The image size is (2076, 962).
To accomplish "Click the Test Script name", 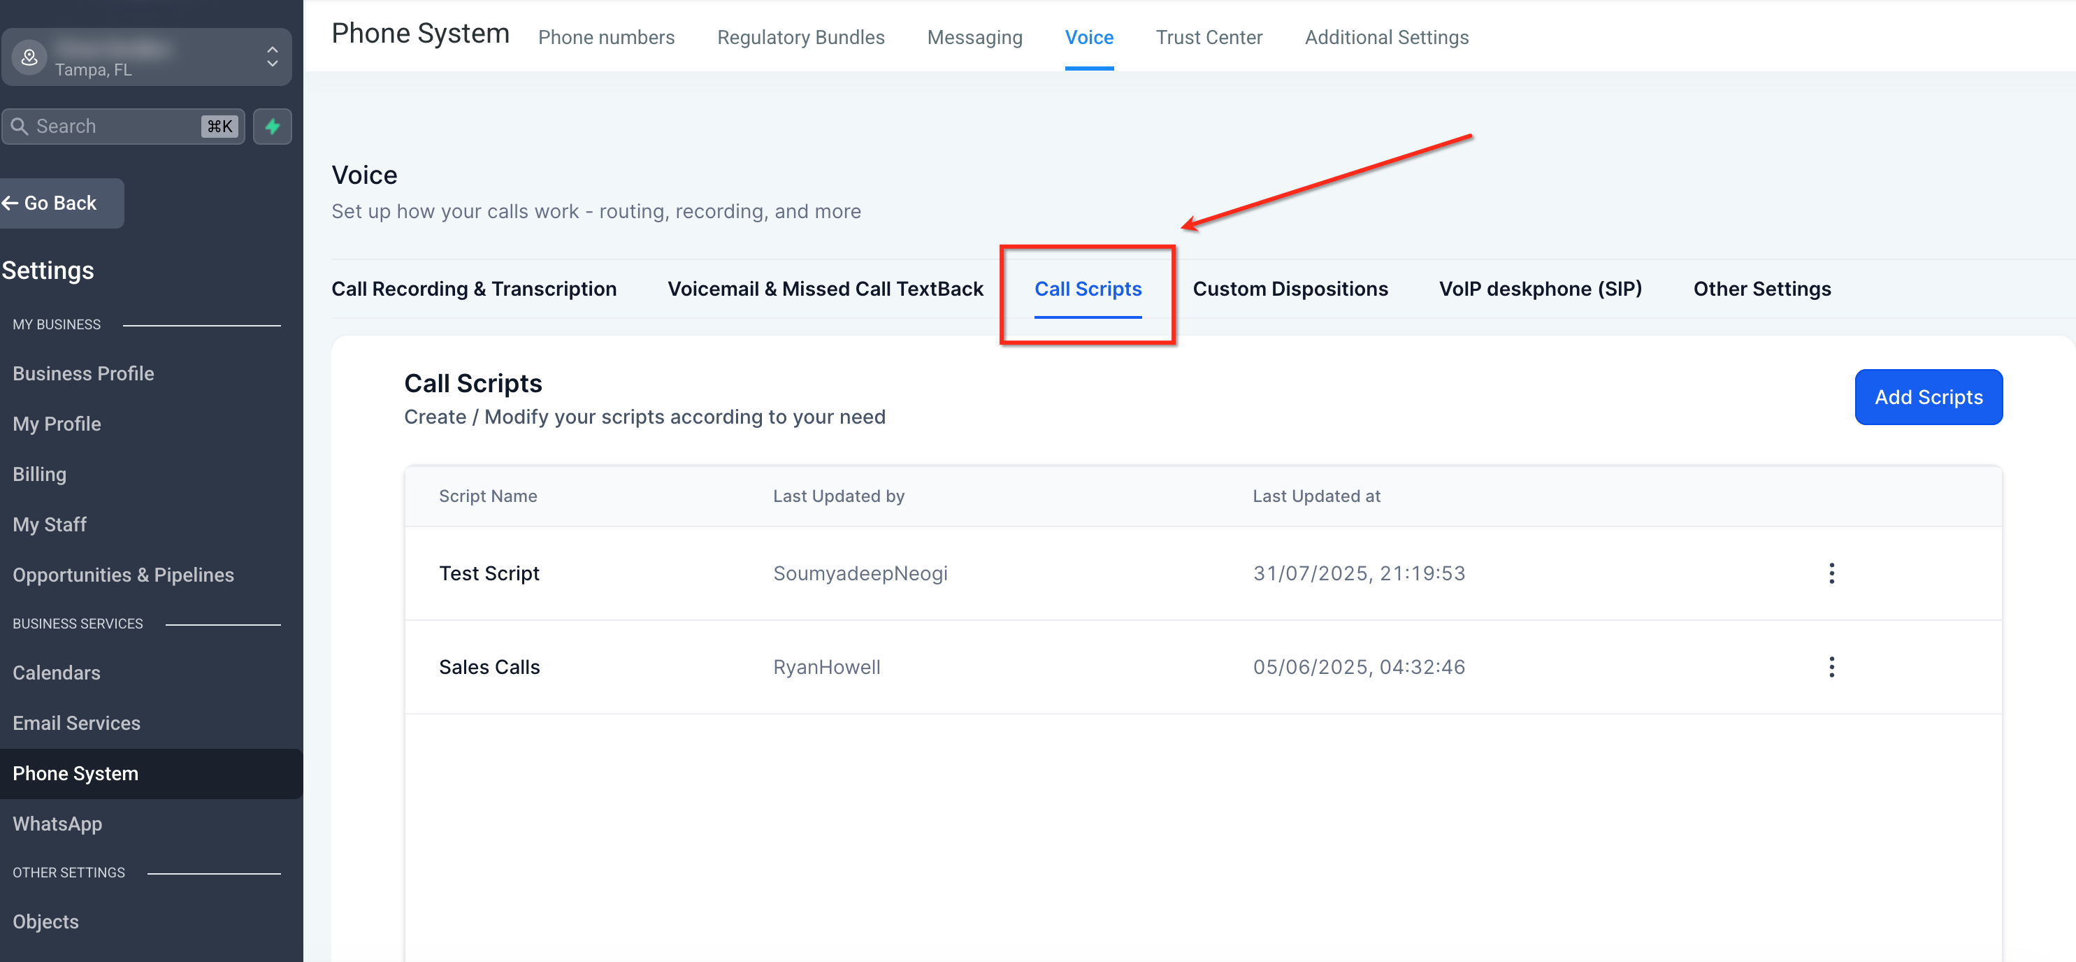I will pyautogui.click(x=489, y=573).
